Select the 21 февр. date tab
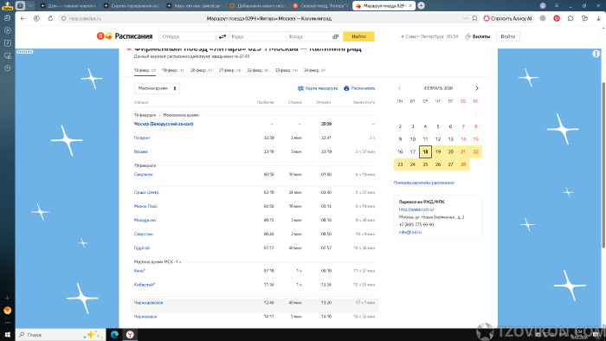Image resolution: width=606 pixels, height=341 pixels. click(229, 70)
